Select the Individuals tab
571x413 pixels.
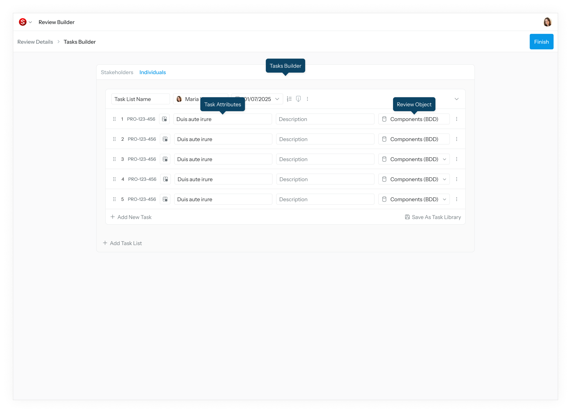(x=152, y=72)
